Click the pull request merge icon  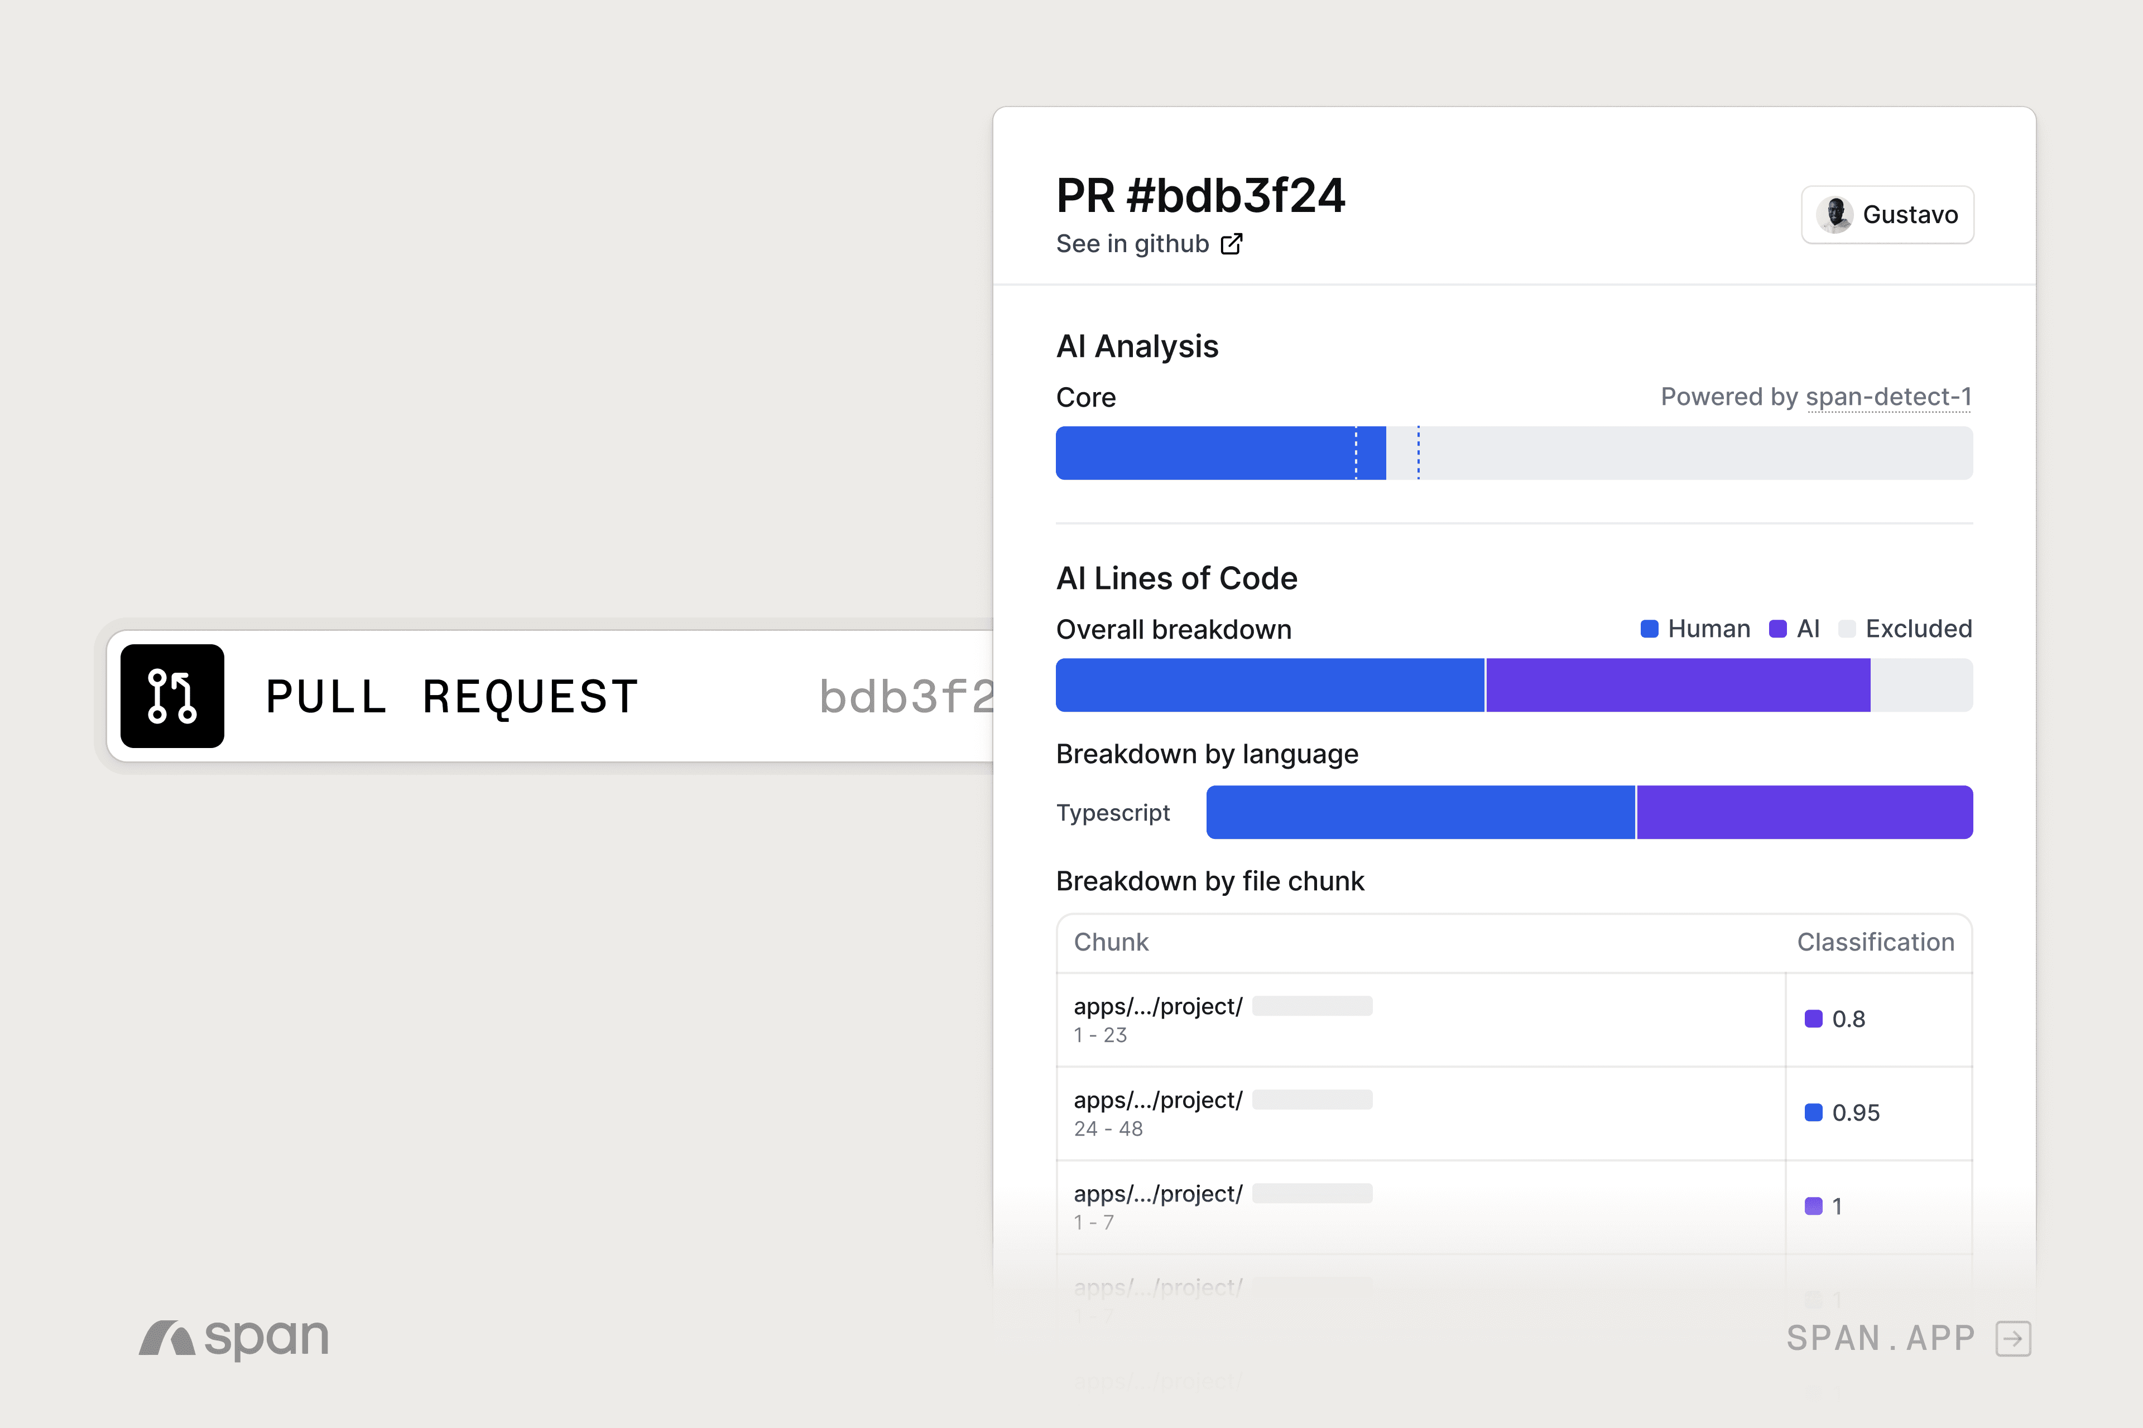tap(172, 697)
